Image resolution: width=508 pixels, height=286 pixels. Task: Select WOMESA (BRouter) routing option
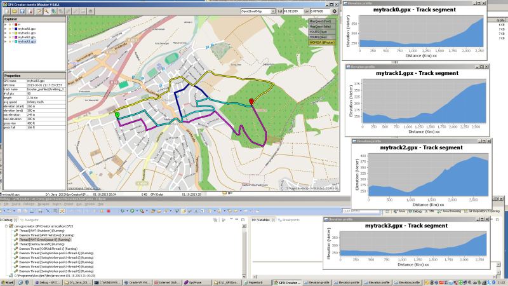tap(322, 42)
